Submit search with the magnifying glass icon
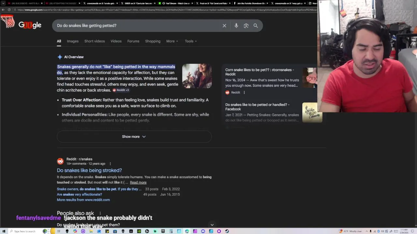 click(256, 26)
